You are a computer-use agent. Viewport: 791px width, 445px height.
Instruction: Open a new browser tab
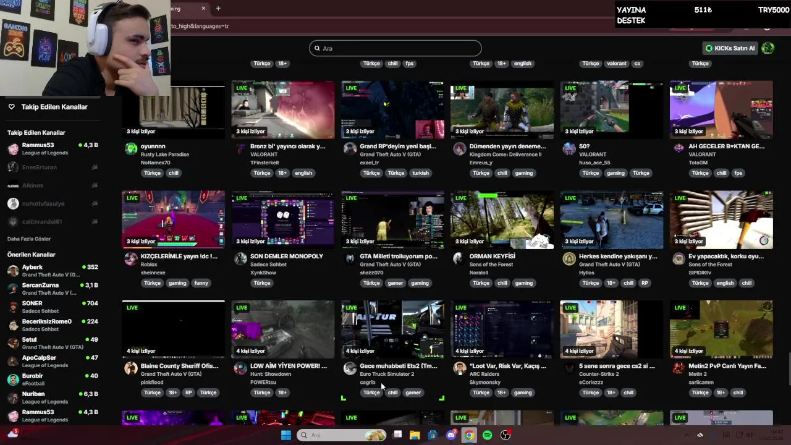pyautogui.click(x=218, y=8)
